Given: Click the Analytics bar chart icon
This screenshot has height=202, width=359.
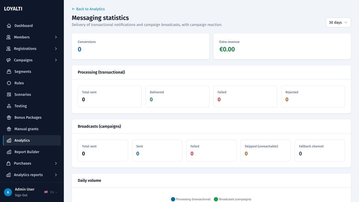Looking at the screenshot, I should (x=9, y=140).
